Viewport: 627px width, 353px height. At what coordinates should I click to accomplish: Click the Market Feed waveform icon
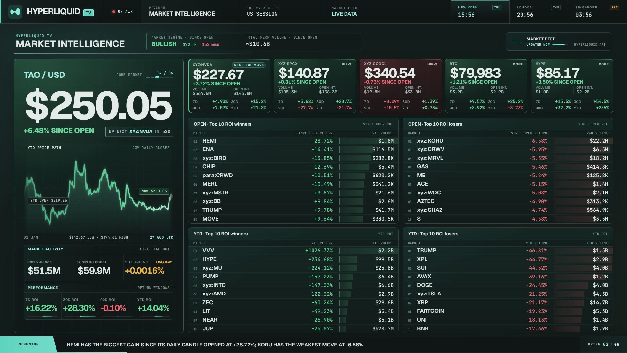517,42
